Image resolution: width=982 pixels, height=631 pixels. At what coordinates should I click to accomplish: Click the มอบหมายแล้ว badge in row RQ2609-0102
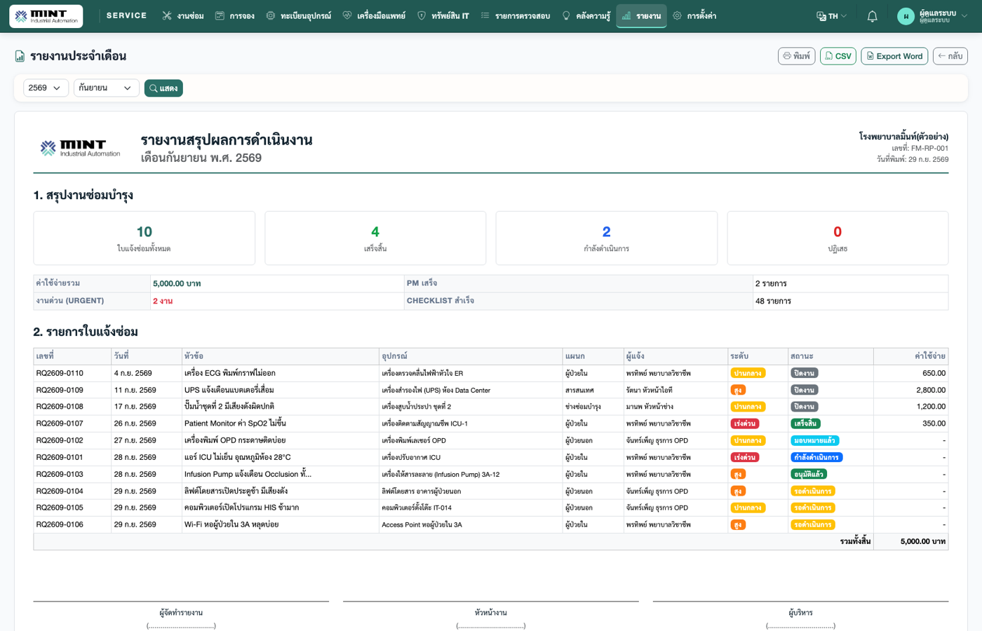(814, 440)
